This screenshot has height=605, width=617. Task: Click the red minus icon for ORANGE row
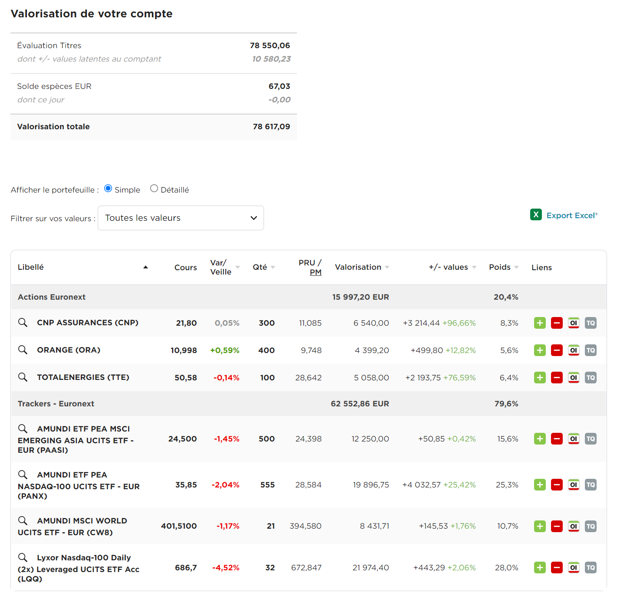pos(557,350)
